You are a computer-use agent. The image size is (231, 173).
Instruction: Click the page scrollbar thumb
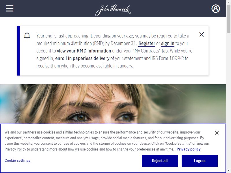click(228, 19)
